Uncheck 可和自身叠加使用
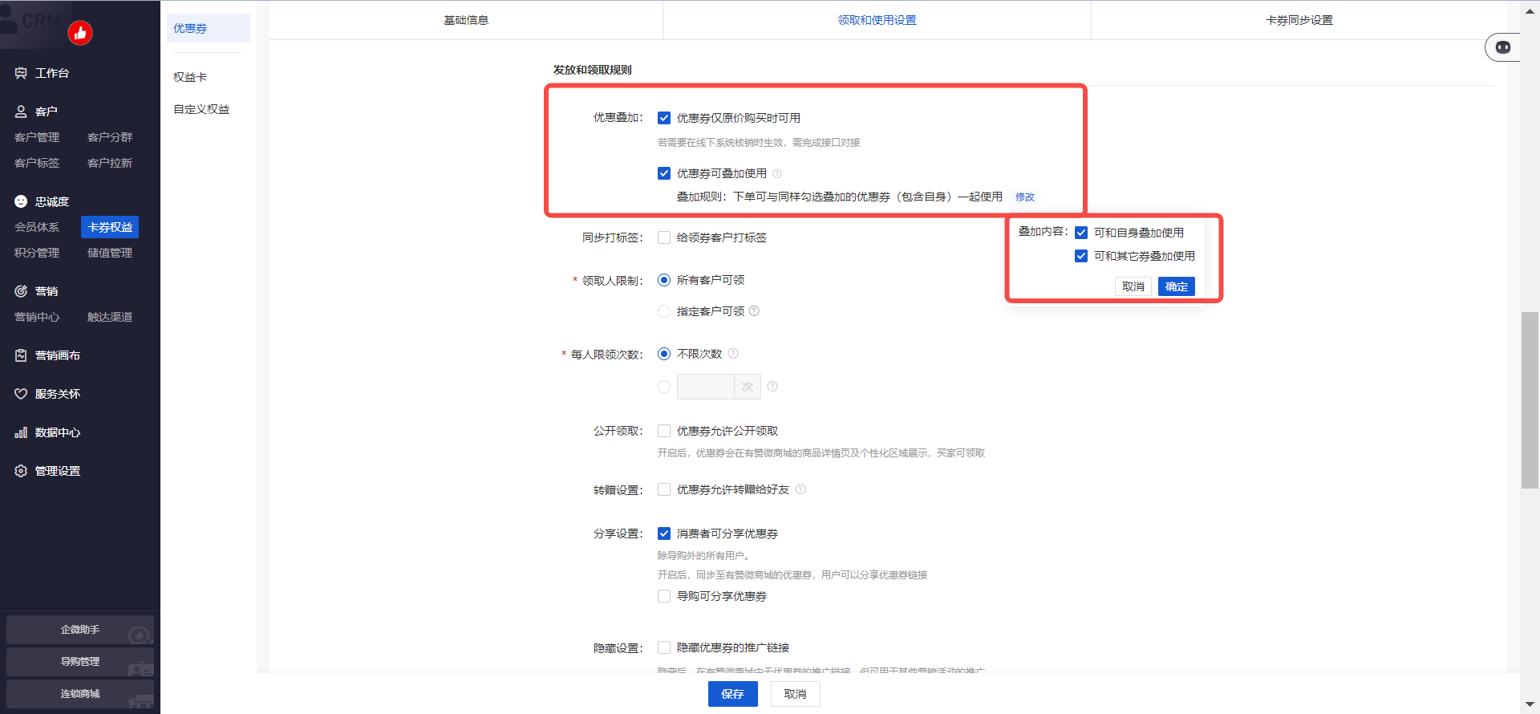 point(1081,233)
